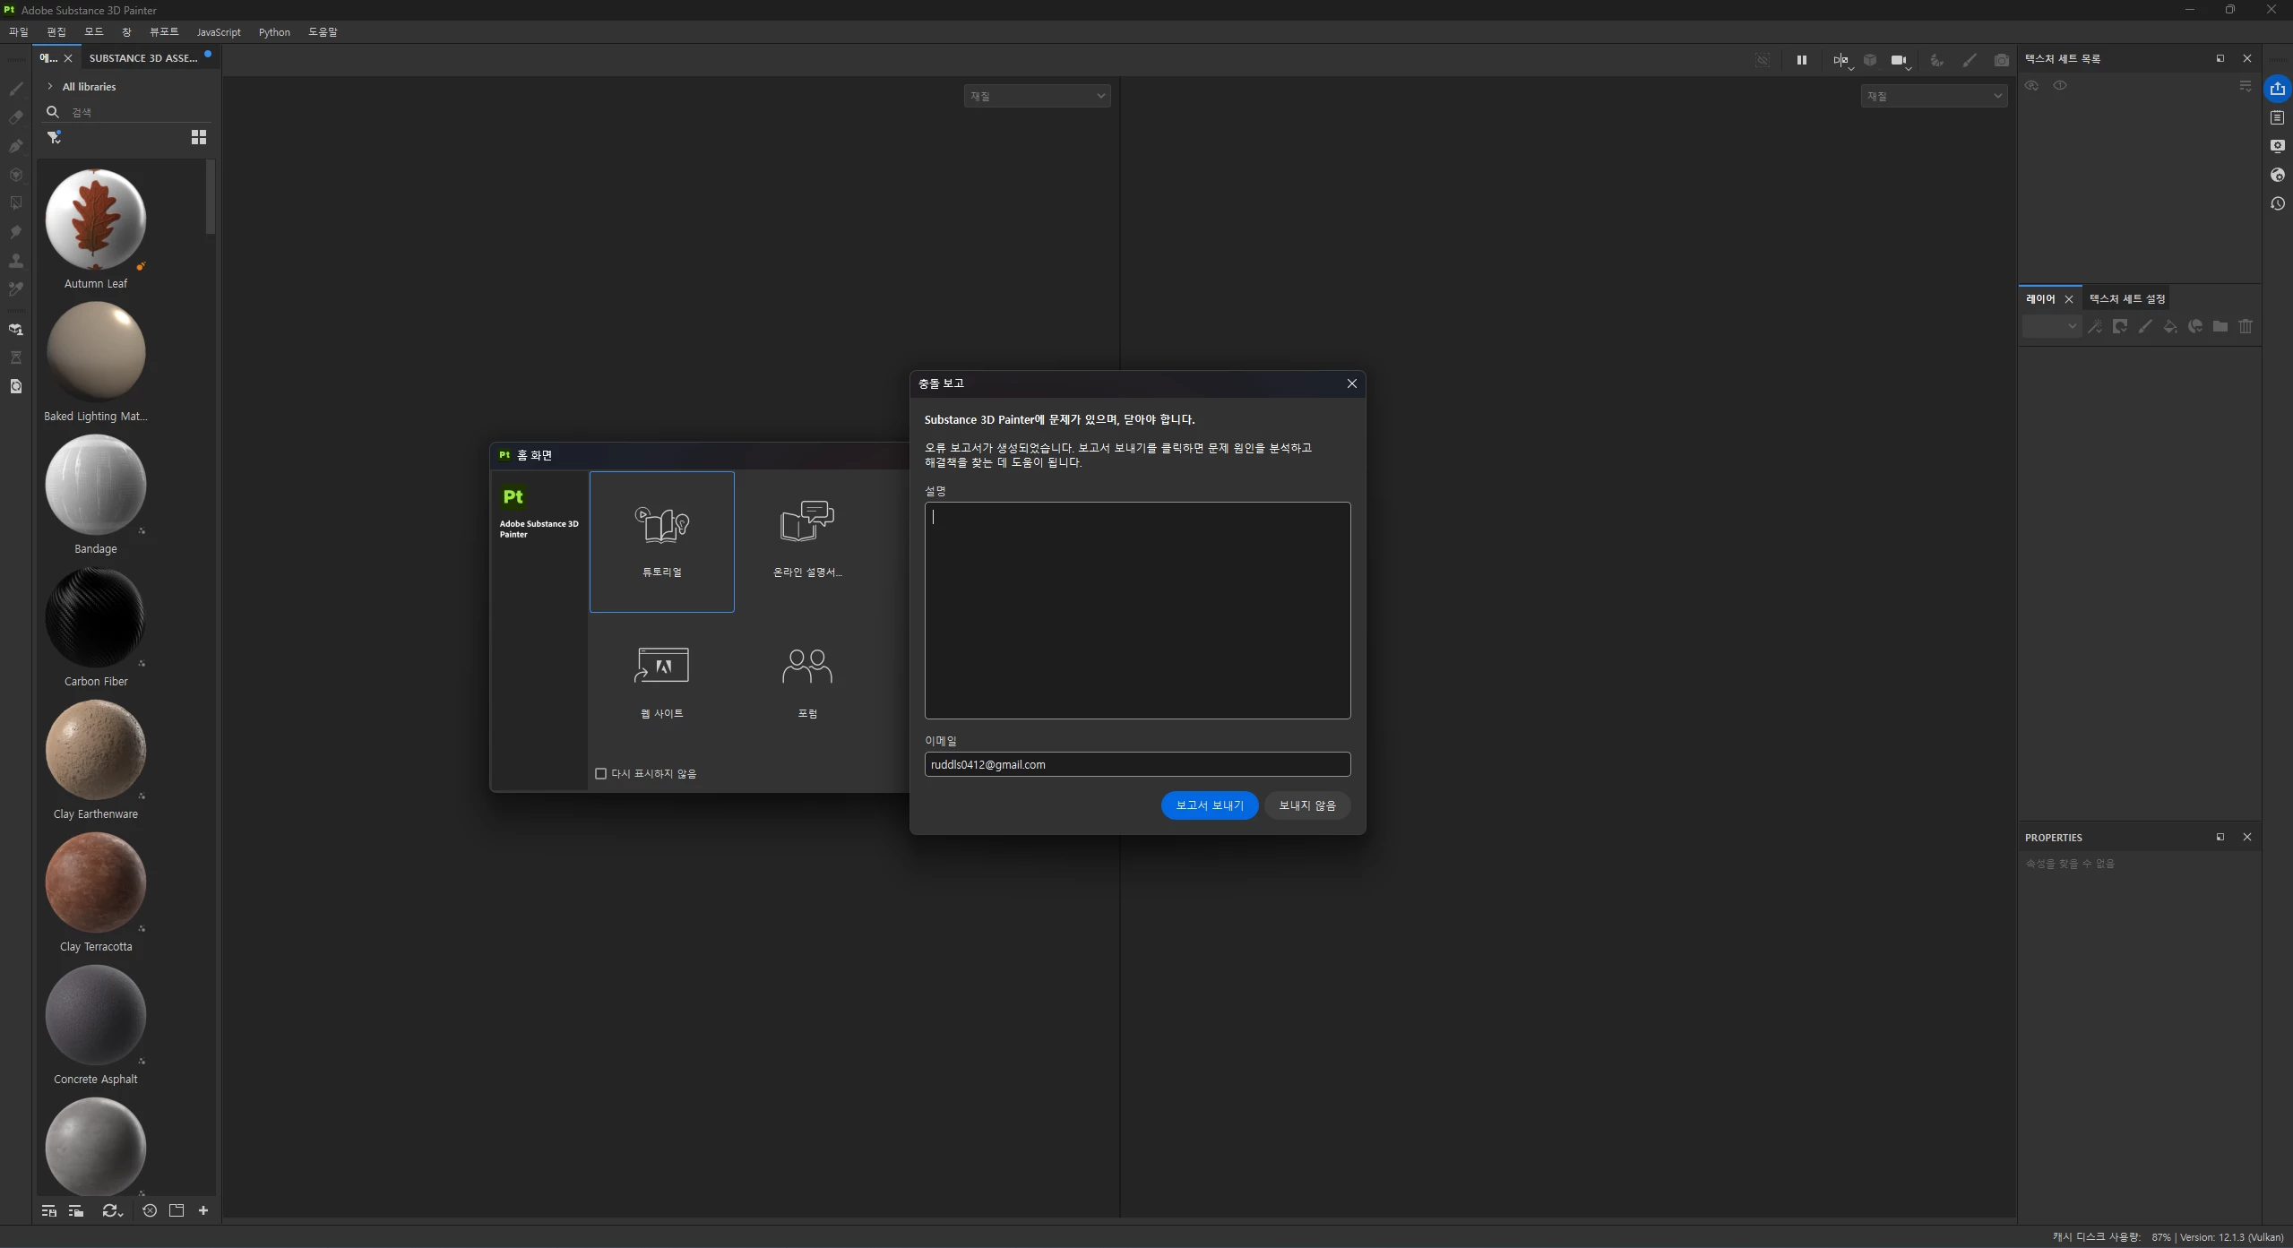Check the '다시 표시하지 않음' checkbox
The image size is (2293, 1248).
pos(600,773)
